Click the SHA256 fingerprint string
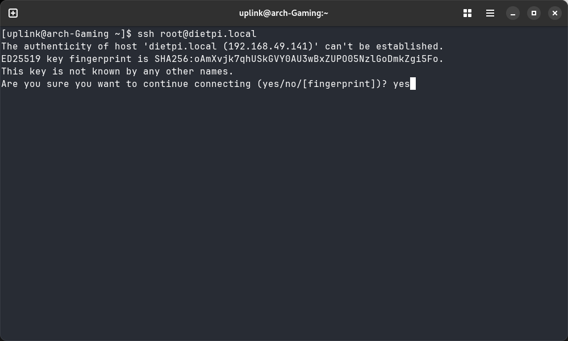 pos(299,59)
